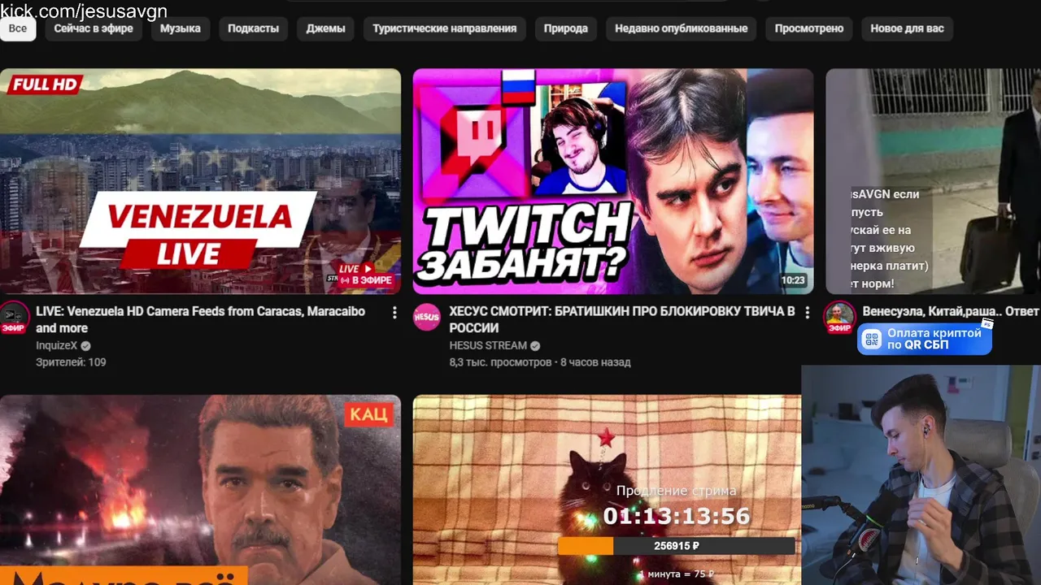Image resolution: width=1041 pixels, height=585 pixels.
Task: Open the Venezuela Live video thumbnail
Action: pyautogui.click(x=200, y=181)
